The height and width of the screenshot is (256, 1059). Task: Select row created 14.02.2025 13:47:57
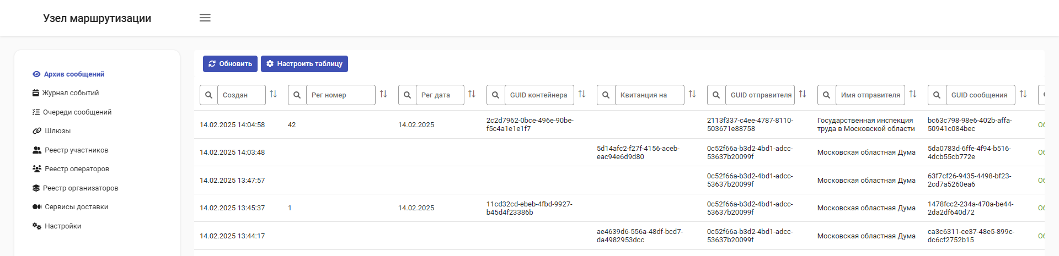click(x=619, y=180)
